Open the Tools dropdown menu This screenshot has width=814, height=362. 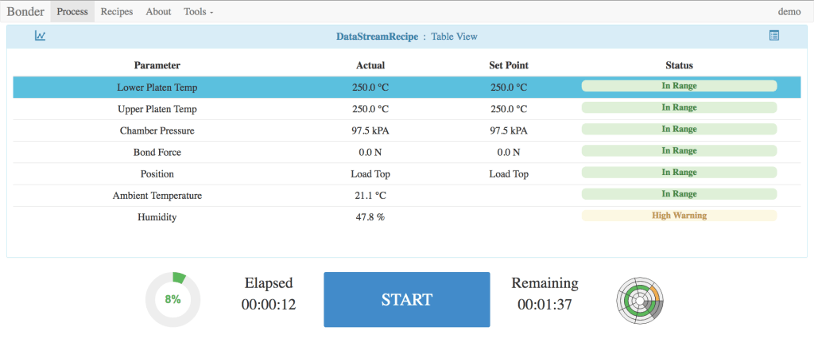point(198,11)
